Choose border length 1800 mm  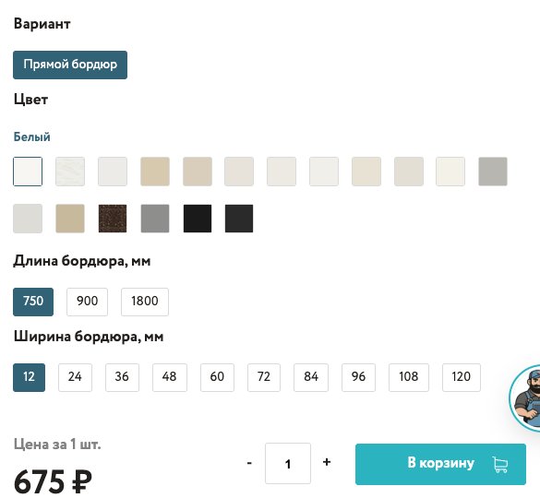pos(145,302)
